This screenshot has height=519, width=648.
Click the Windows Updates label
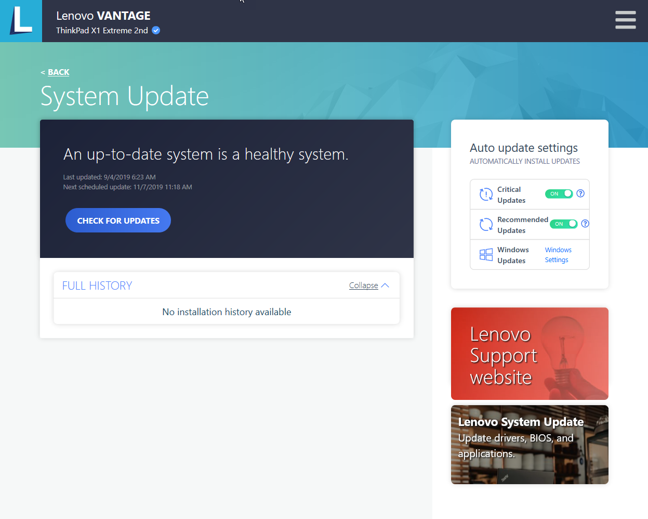pos(513,255)
